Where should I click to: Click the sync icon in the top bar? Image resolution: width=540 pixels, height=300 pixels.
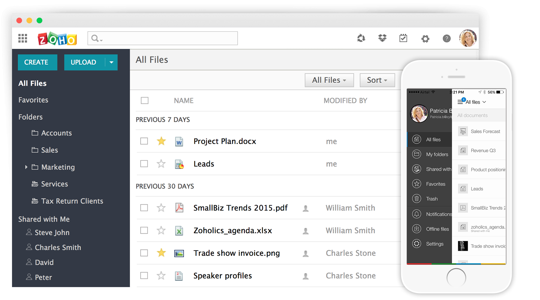(x=361, y=38)
